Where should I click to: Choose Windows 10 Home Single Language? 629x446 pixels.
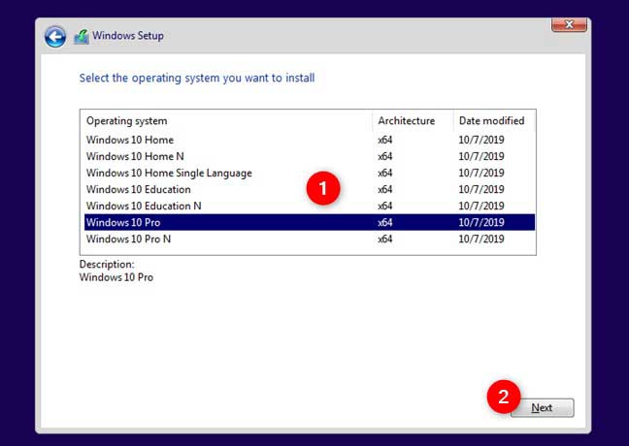tap(310, 173)
